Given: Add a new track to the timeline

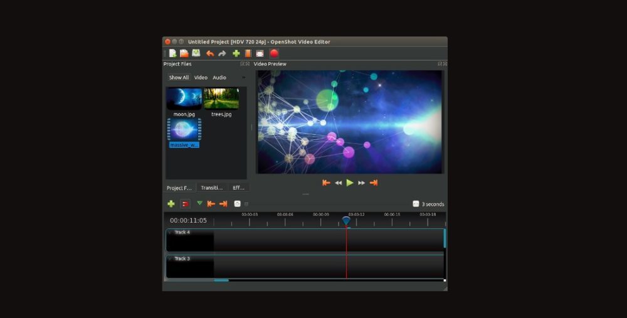Looking at the screenshot, I should [171, 204].
